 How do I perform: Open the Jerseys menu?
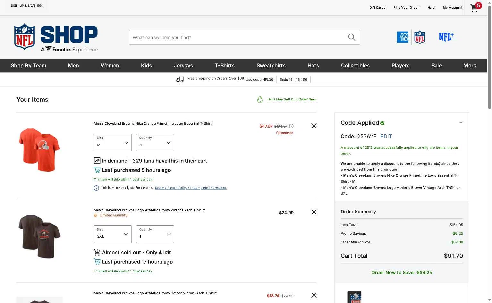[x=183, y=65]
